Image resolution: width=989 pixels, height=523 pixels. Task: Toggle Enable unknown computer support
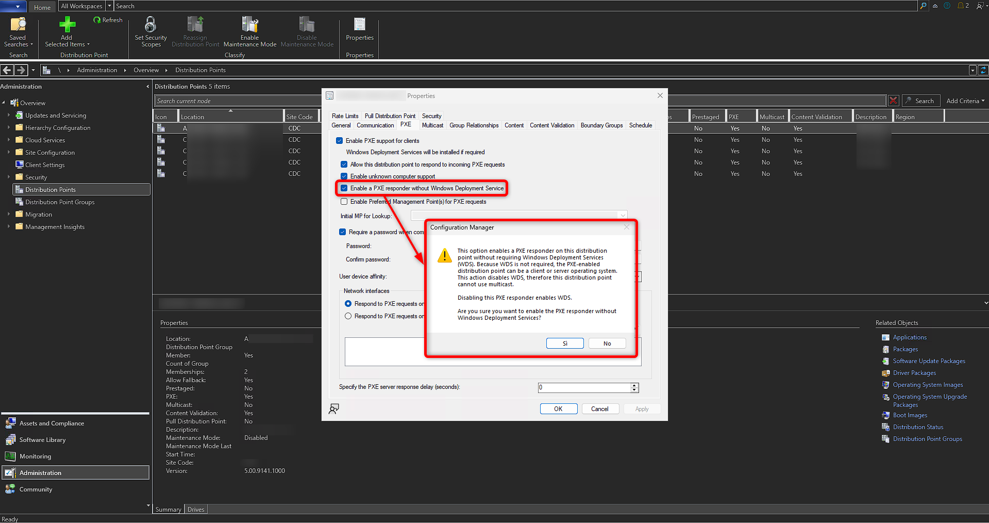(x=344, y=176)
